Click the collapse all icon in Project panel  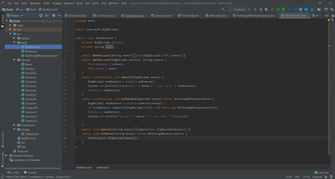click(x=47, y=16)
